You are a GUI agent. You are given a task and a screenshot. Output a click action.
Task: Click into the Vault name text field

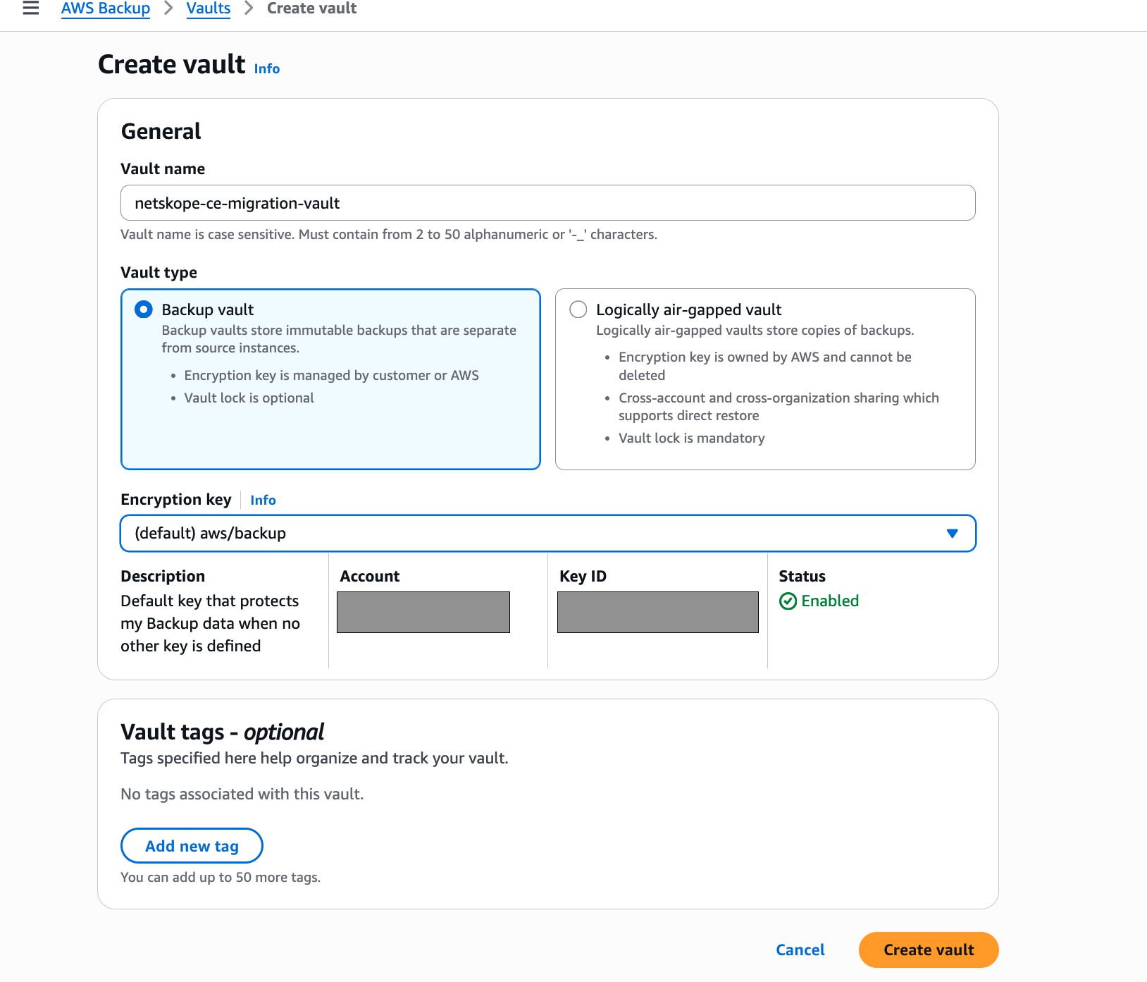point(548,203)
